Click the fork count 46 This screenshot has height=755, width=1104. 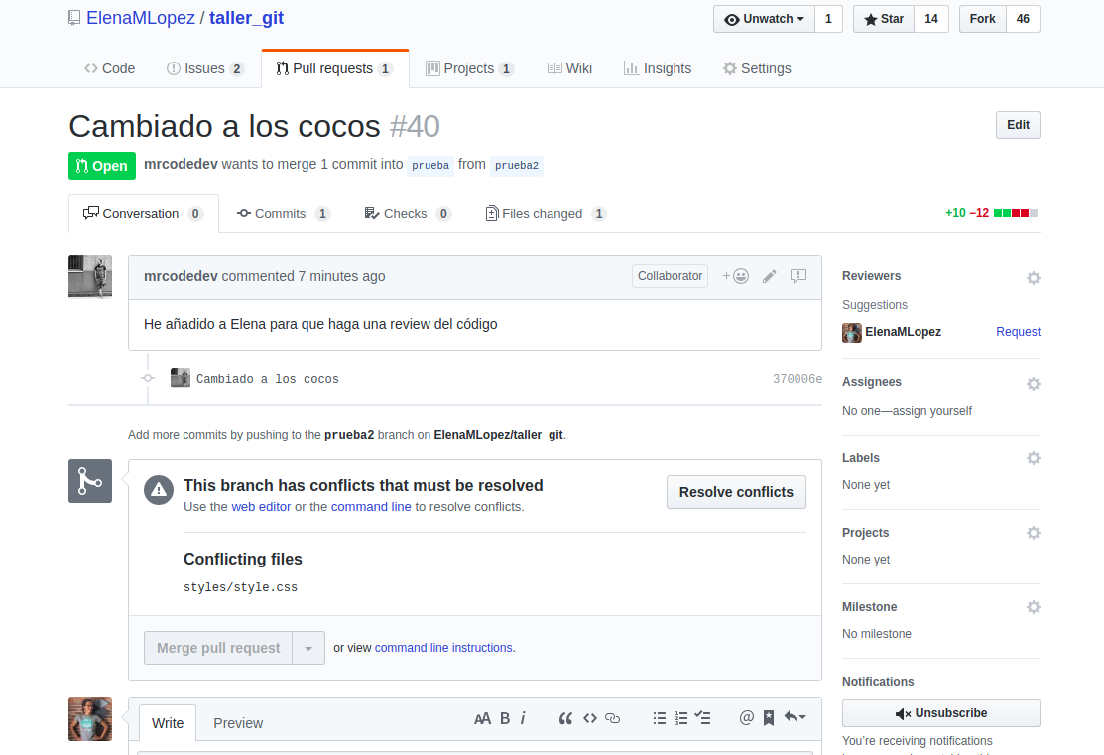coord(1023,19)
